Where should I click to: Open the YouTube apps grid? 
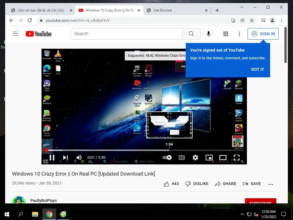(225, 34)
